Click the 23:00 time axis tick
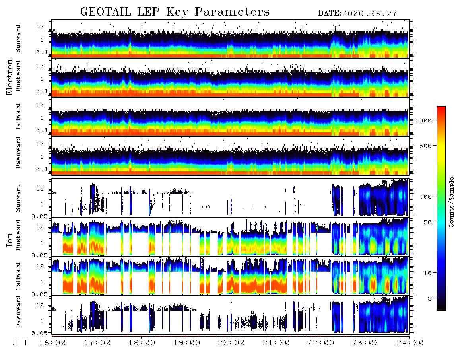The image size is (454, 350). tap(365, 343)
